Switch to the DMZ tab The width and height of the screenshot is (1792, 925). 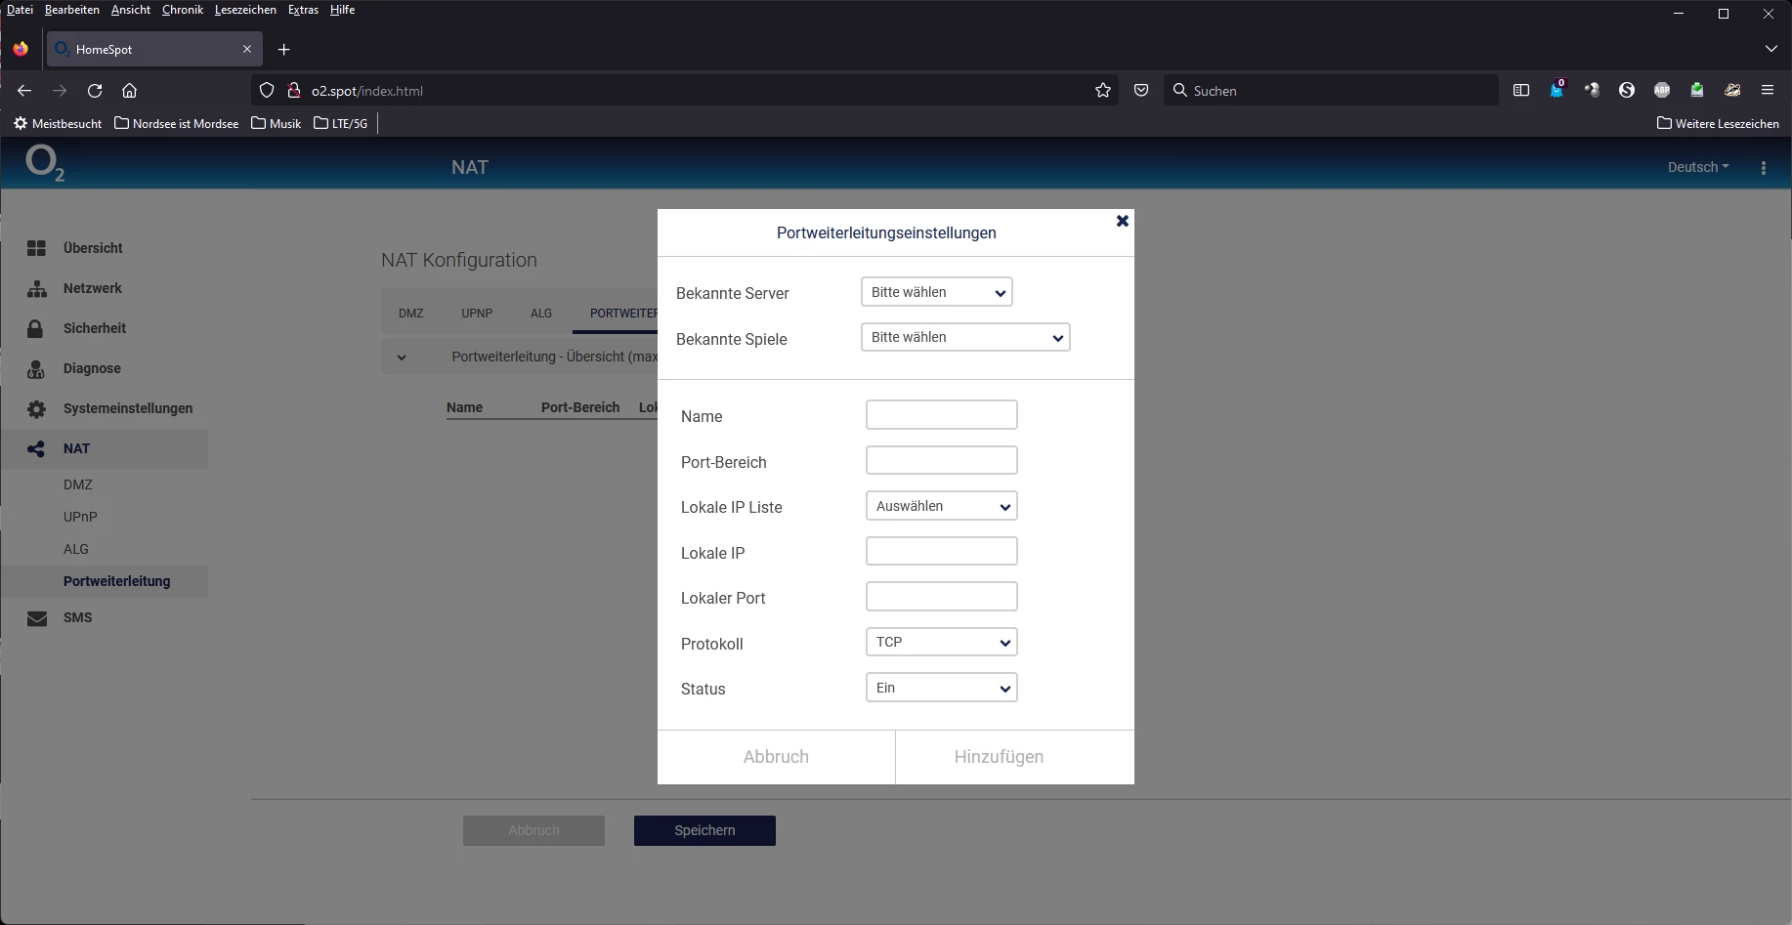(x=411, y=314)
